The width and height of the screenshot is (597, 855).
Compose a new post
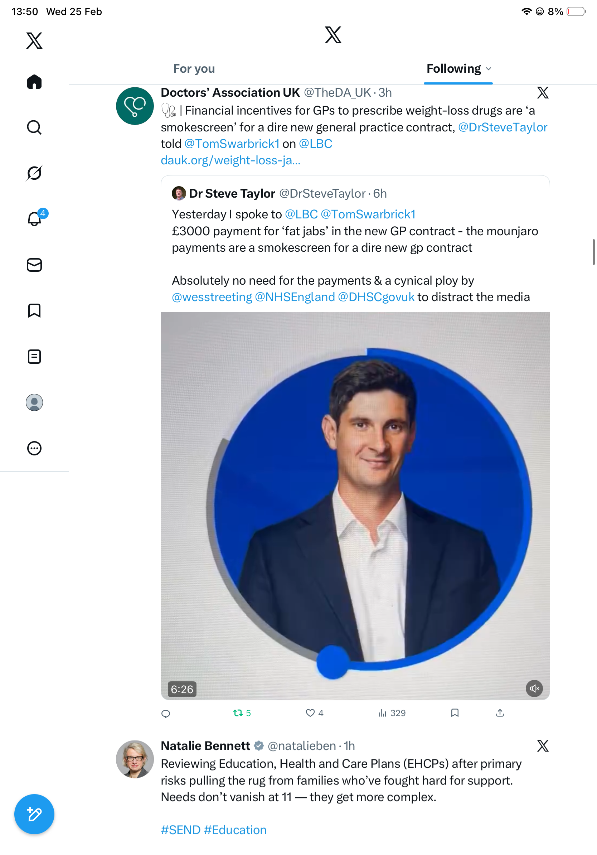pos(34,814)
